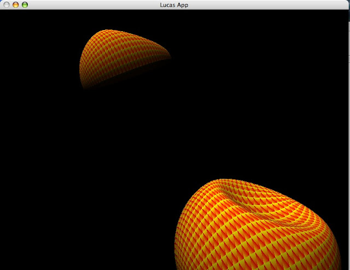Click the empty title bar right of the title

pos(273,5)
